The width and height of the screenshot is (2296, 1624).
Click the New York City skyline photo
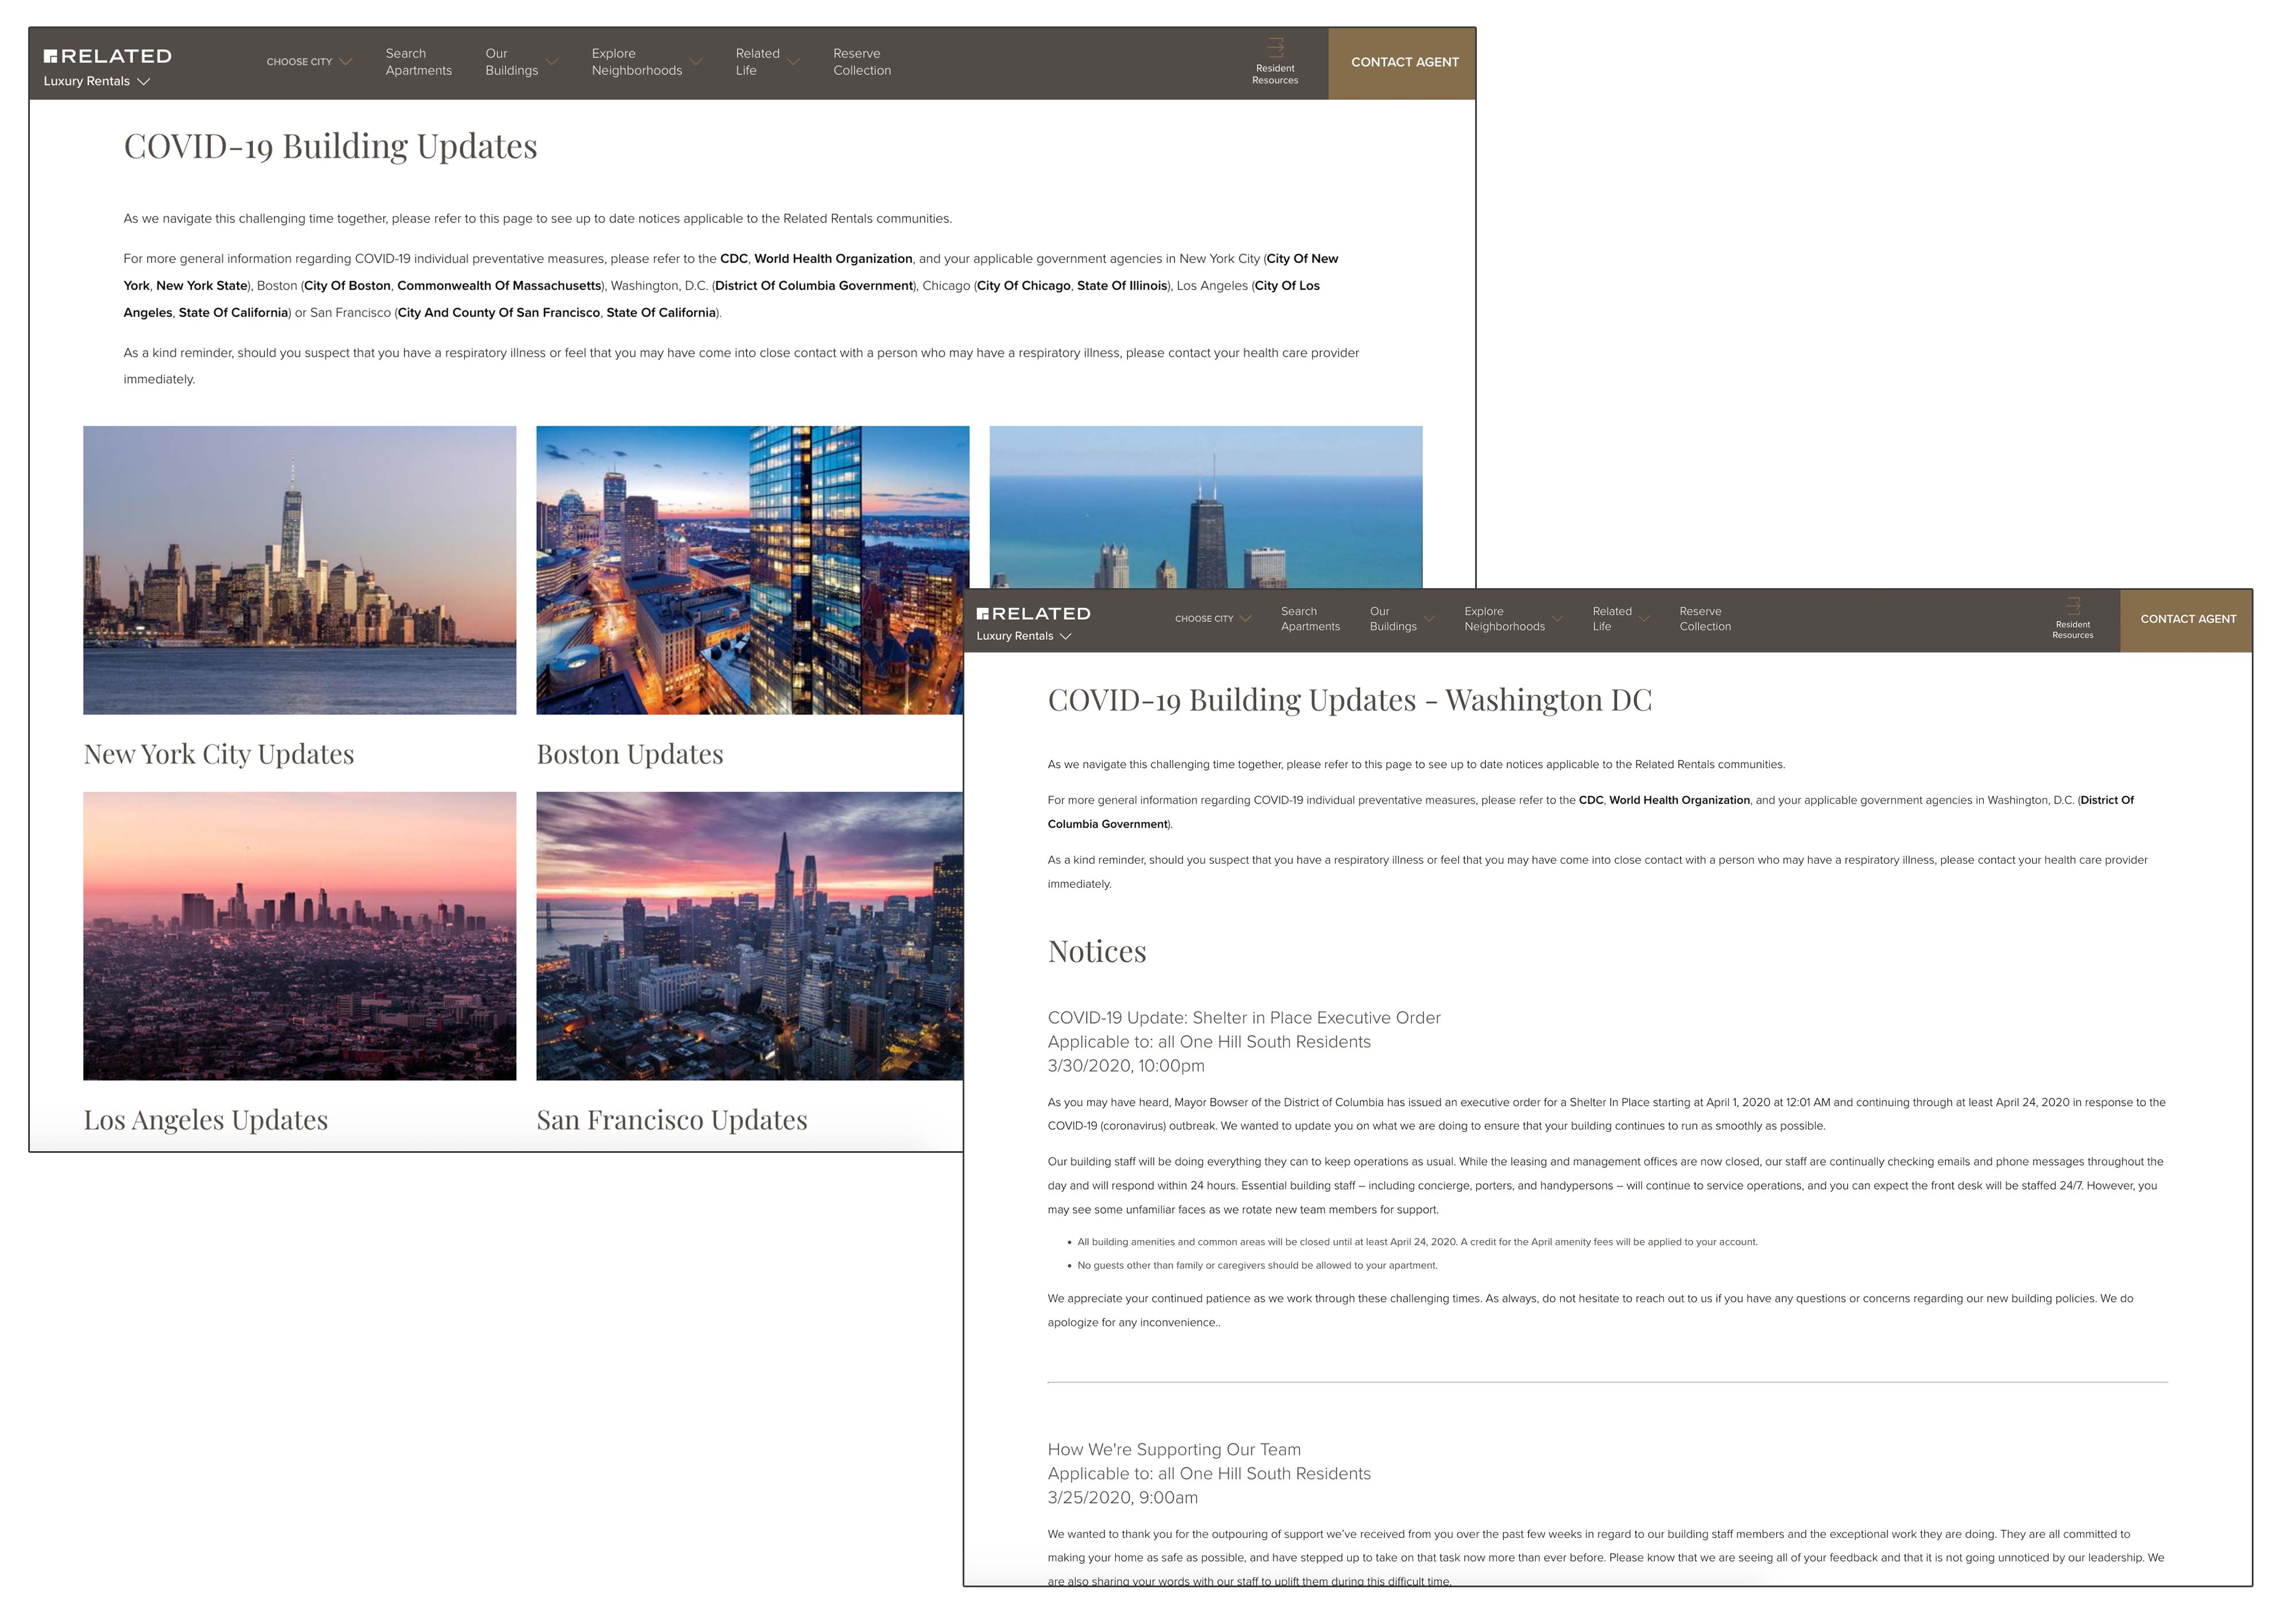tap(300, 570)
